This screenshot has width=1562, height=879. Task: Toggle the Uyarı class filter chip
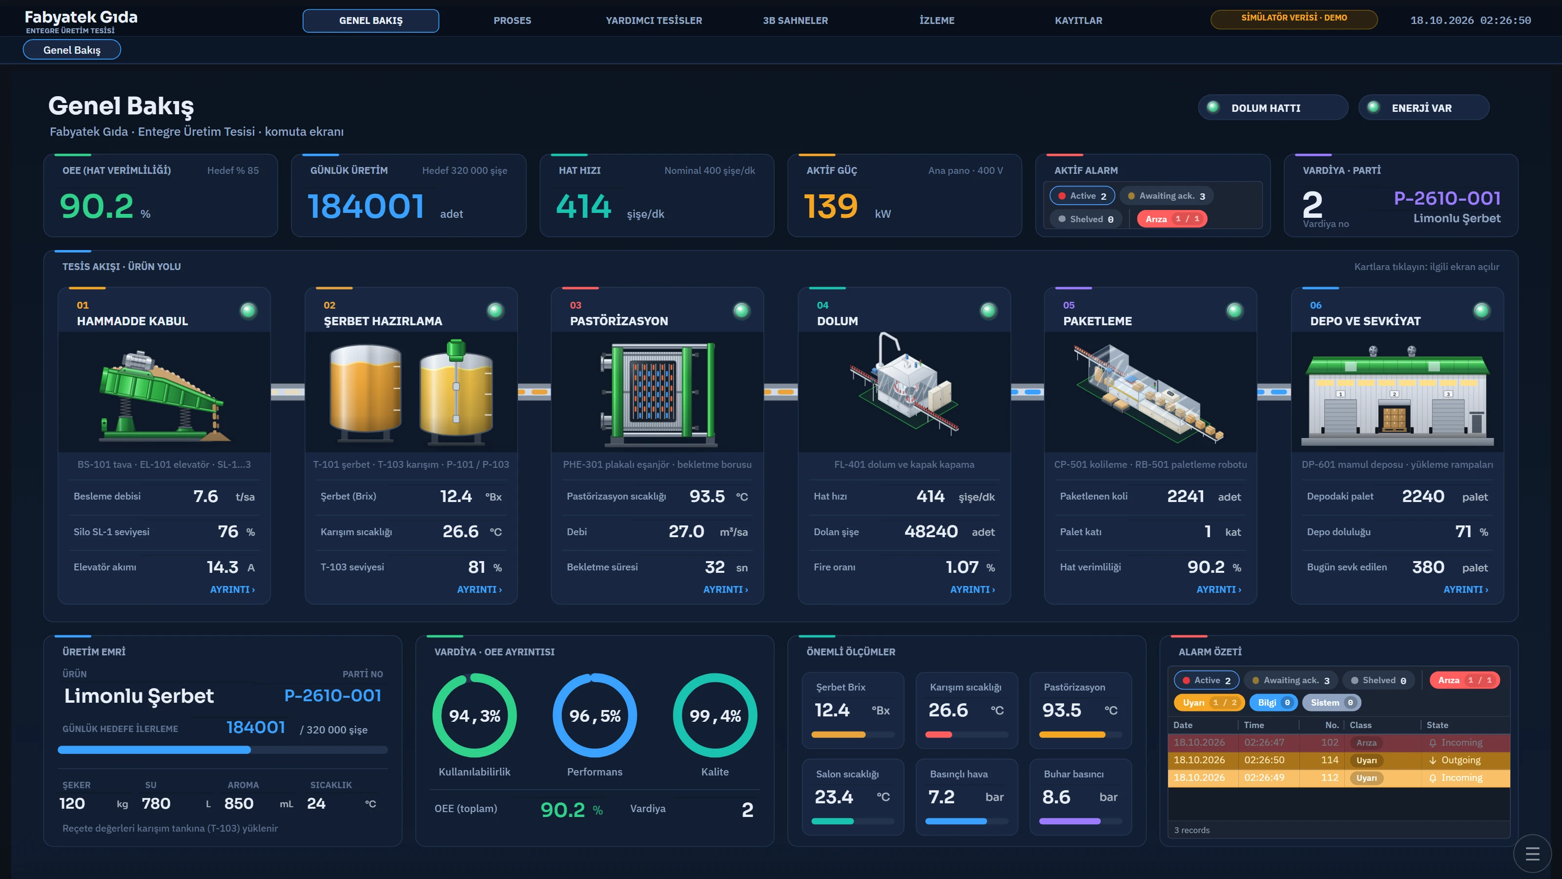tap(1209, 703)
